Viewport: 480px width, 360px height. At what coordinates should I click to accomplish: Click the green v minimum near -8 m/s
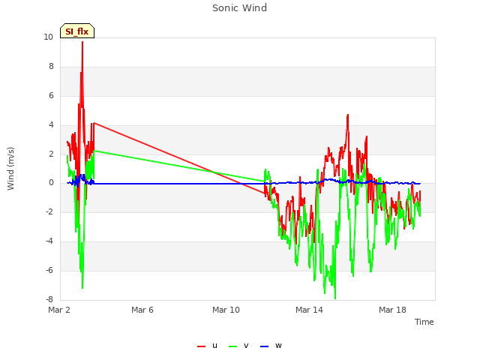pos(335,298)
